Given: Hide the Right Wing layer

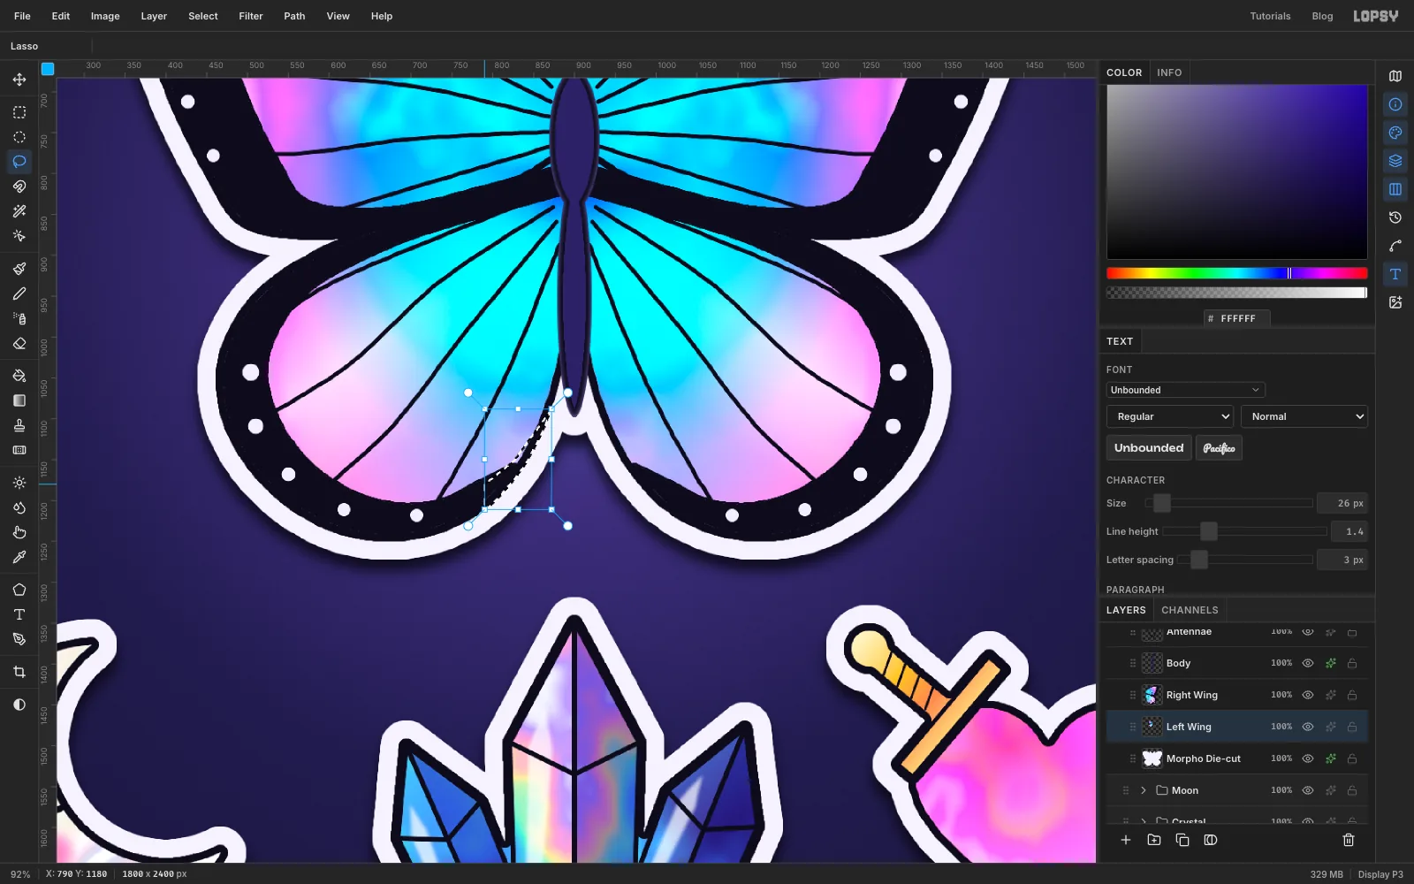Looking at the screenshot, I should pyautogui.click(x=1308, y=695).
